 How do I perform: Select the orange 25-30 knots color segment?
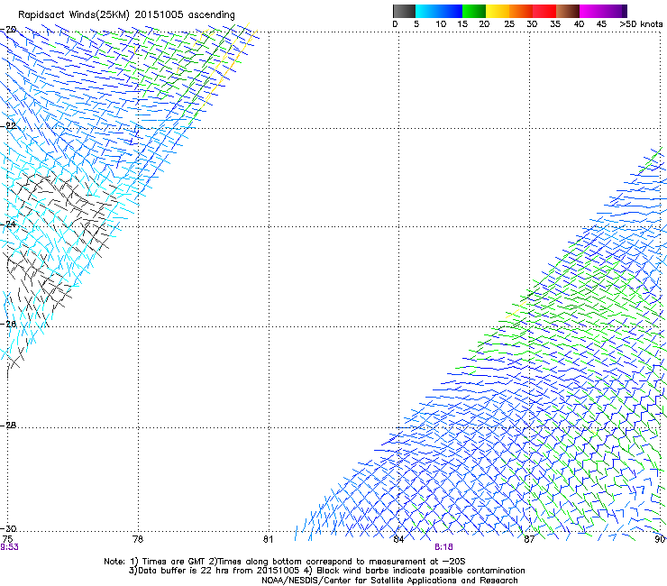[x=521, y=11]
